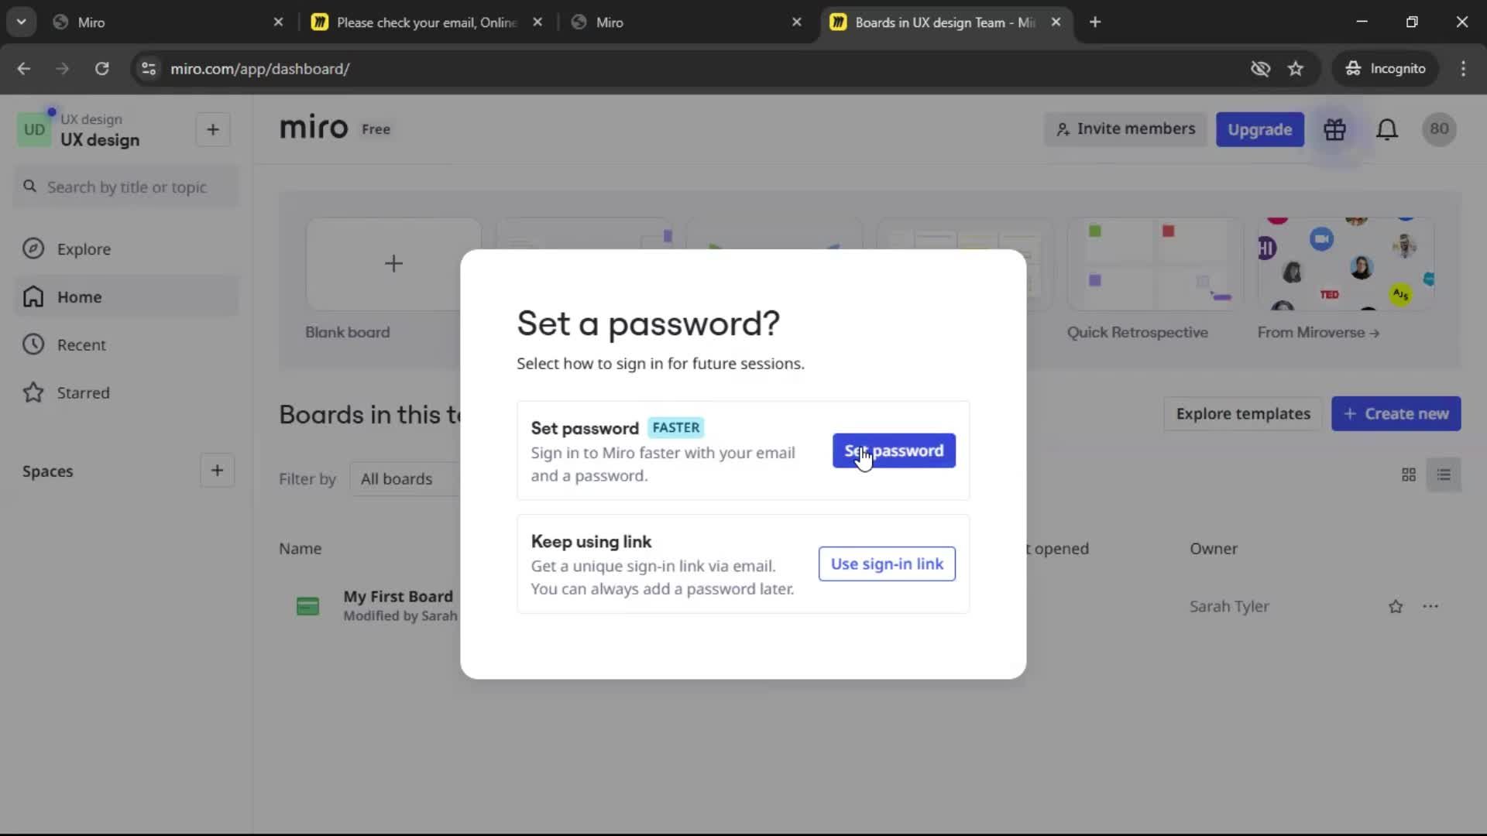Select Home in the sidebar
The height and width of the screenshot is (836, 1487).
click(126, 297)
